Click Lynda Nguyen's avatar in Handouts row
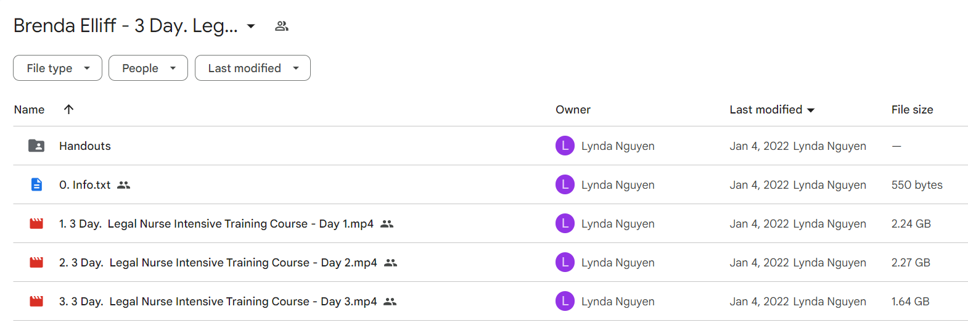Viewport: 968px width, 330px height. pos(565,146)
